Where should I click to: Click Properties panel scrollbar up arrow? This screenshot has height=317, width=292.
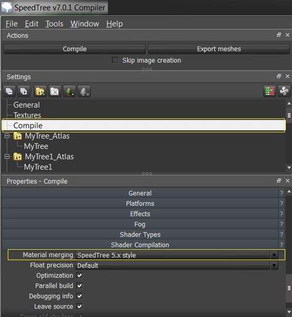289,191
